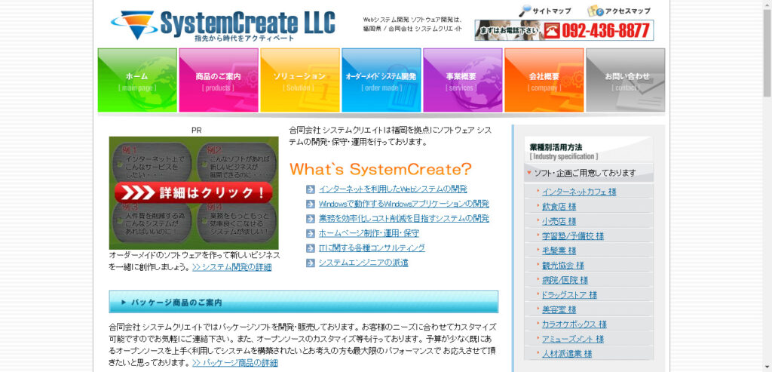Click the 詳細はクリック！ PR banner
772x372 pixels.
pos(194,192)
